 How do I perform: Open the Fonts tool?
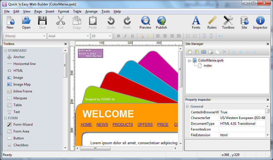(x=196, y=23)
